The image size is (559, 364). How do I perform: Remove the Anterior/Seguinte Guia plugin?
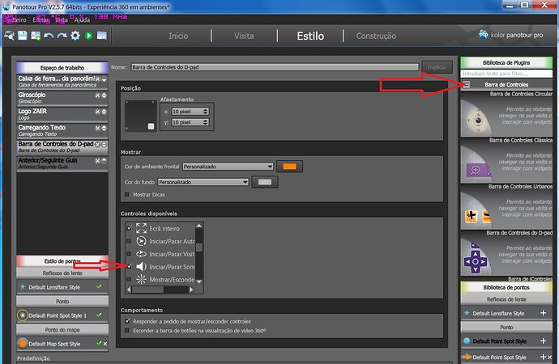click(x=97, y=161)
